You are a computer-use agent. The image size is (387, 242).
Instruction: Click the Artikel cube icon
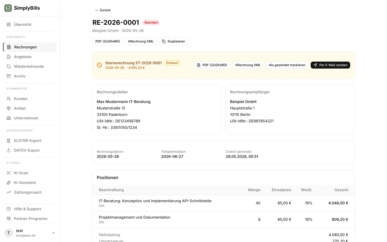coord(9,108)
